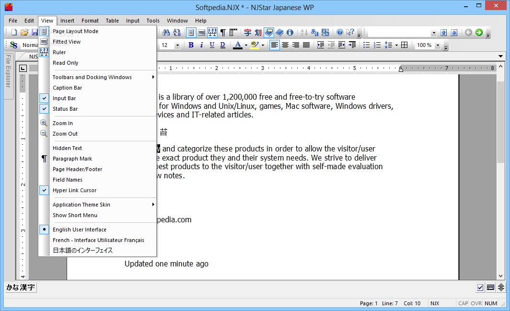The width and height of the screenshot is (510, 311).
Task: Open the 100 % zoom dropdown
Action: pyautogui.click(x=438, y=45)
